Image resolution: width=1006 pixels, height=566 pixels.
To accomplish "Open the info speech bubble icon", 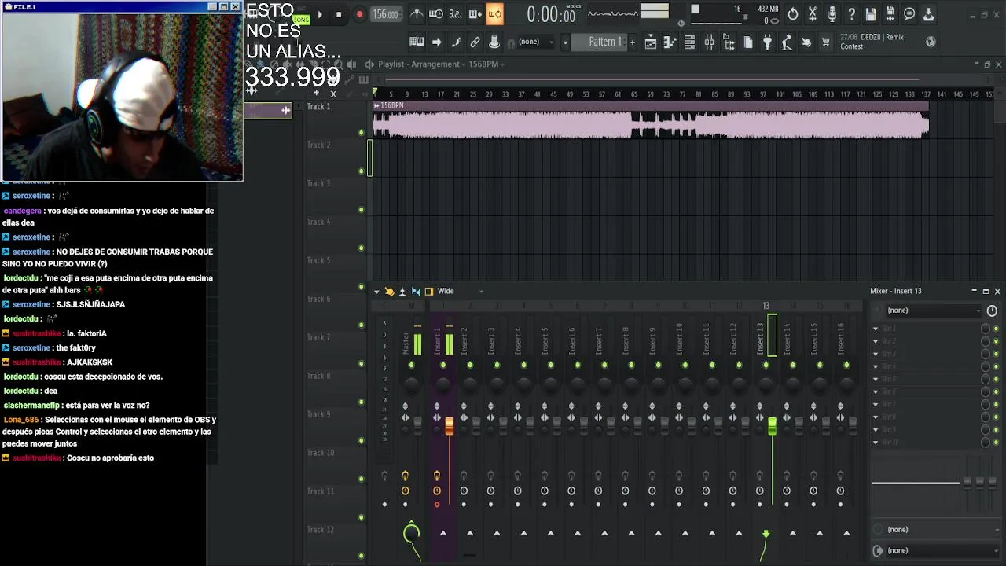I will (909, 14).
